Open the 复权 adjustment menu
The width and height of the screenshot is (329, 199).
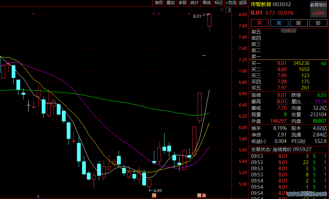click(159, 3)
